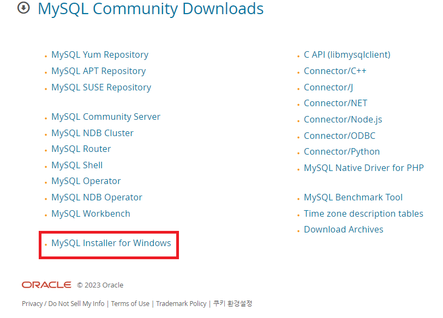Click the © 2023 Oracle copyright text

click(x=100, y=285)
